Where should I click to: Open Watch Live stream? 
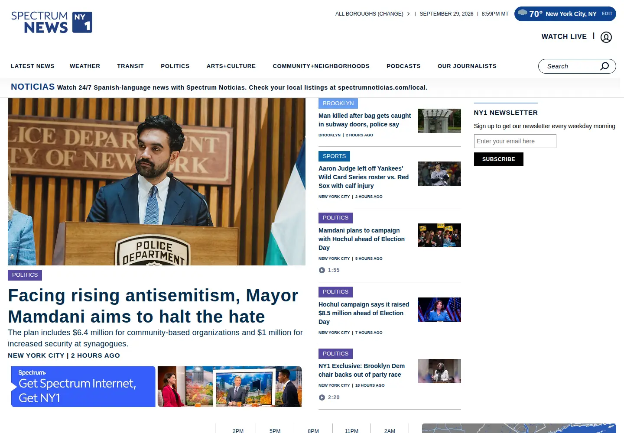pos(564,37)
